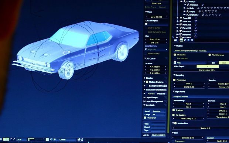Viewport: 229px width, 143px height.
Task: Select the rotate manipulator arc icon
Action: [11, 140]
